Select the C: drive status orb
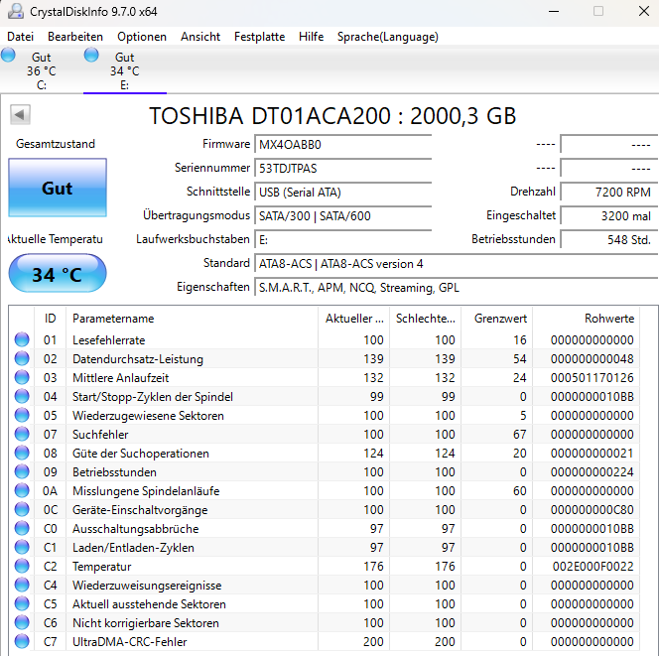This screenshot has height=656, width=659. tap(8, 55)
